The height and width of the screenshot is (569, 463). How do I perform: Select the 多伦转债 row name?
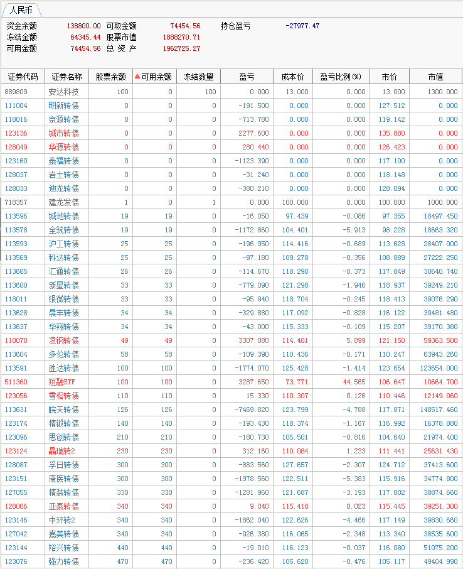[x=63, y=354]
